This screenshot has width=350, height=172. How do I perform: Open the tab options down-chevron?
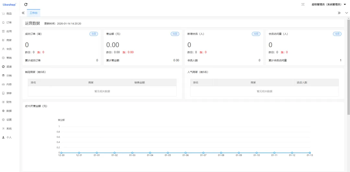346,13
